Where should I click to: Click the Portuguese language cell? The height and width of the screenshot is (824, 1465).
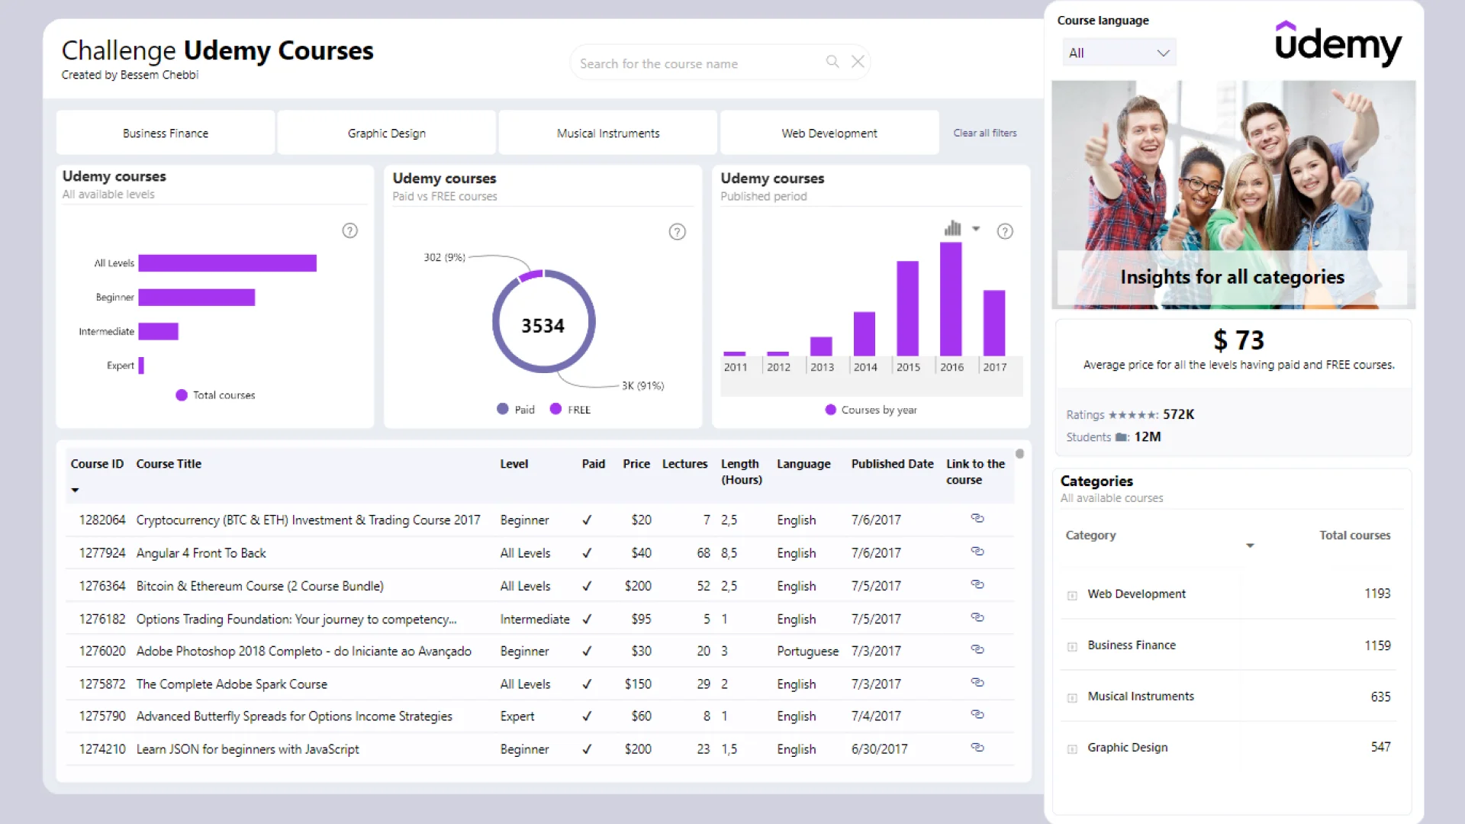point(807,651)
